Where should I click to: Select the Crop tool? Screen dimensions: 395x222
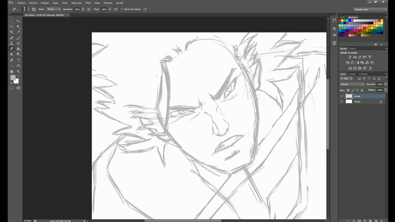tap(12, 32)
